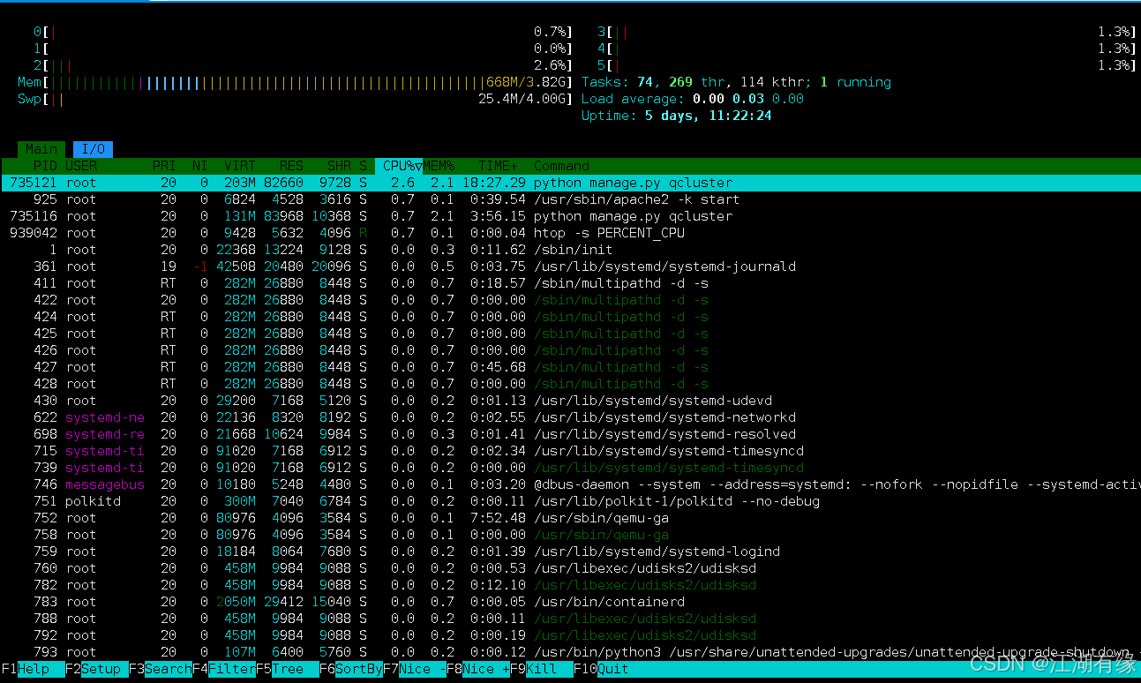The width and height of the screenshot is (1141, 683).
Task: Select the /sbin/init process row
Action: pos(570,250)
